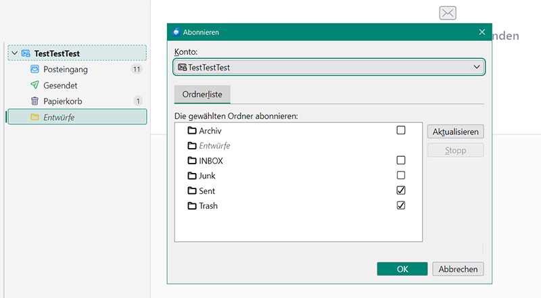Click the Junk folder icon in list

tap(191, 176)
